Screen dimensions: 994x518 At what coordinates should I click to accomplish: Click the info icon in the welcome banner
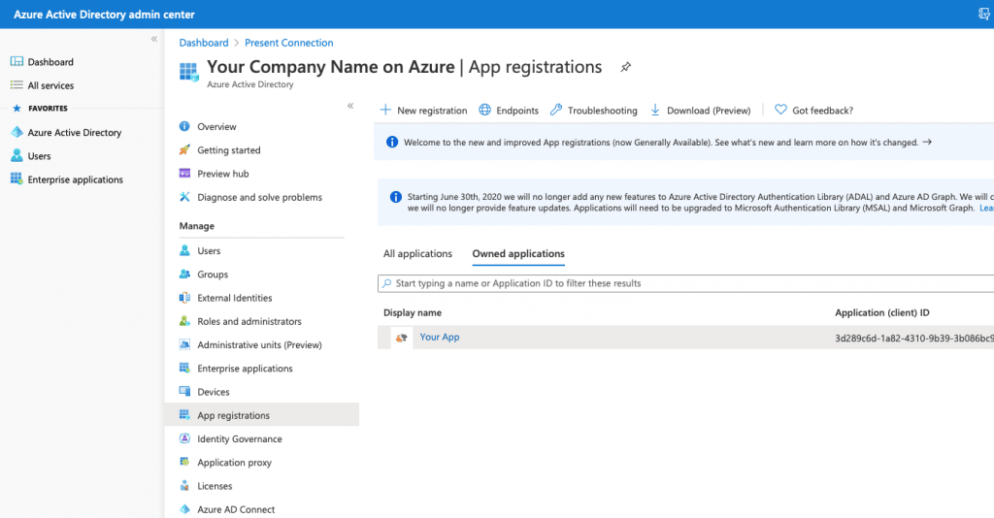(x=392, y=142)
